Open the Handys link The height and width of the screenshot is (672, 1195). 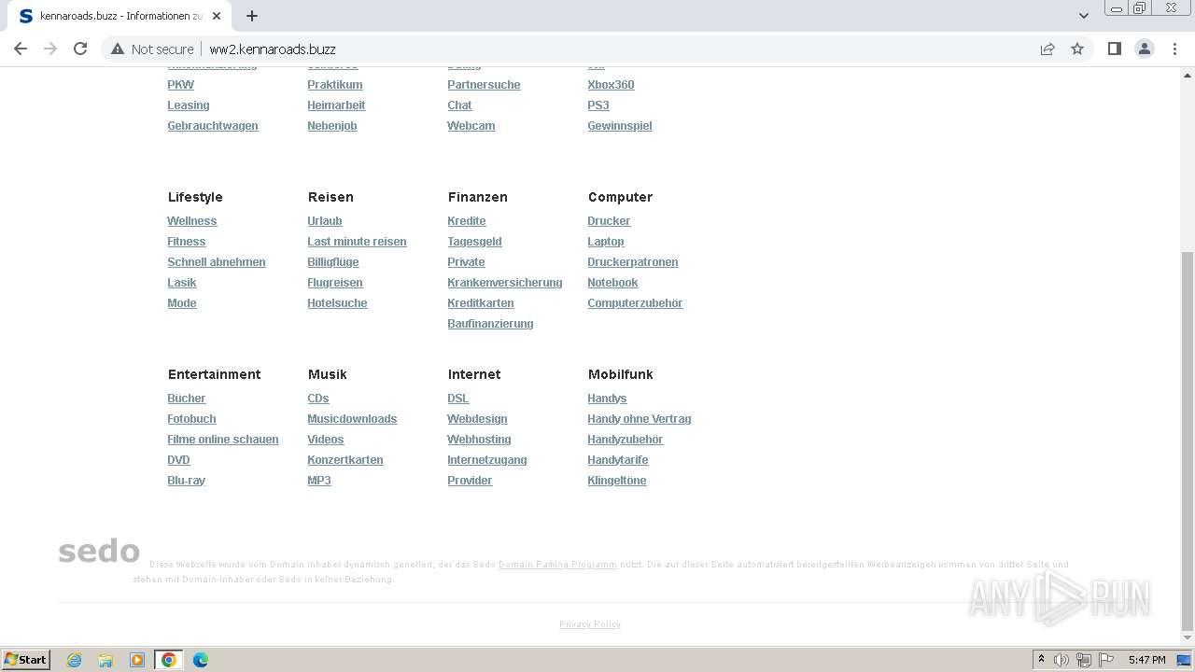pyautogui.click(x=607, y=399)
